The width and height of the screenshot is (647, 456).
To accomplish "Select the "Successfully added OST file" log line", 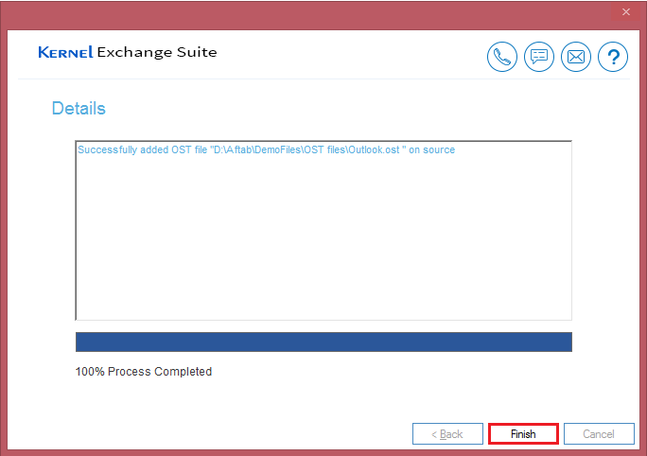I will coord(266,149).
